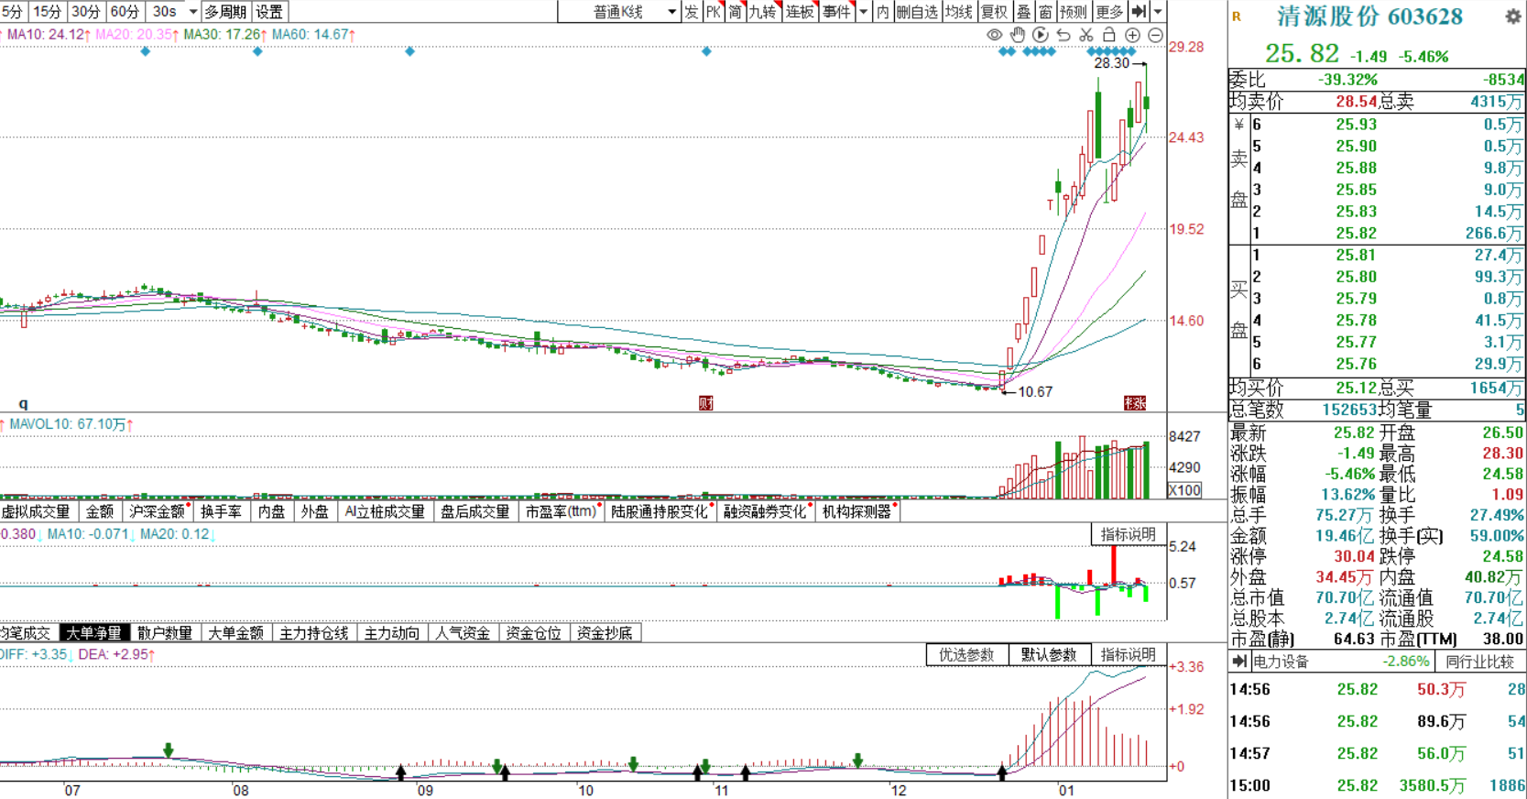The width and height of the screenshot is (1527, 799).
Task: Expand the last dropdown arrow in top toolbar
Action: [x=1158, y=12]
